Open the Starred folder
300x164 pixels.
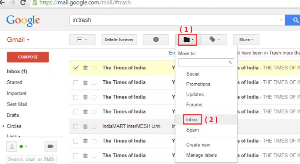(14, 83)
